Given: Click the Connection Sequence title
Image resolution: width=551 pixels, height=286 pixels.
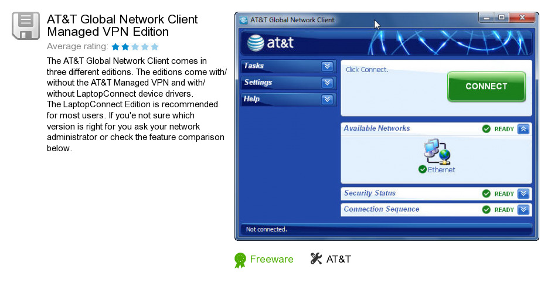Looking at the screenshot, I should pyautogui.click(x=382, y=209).
